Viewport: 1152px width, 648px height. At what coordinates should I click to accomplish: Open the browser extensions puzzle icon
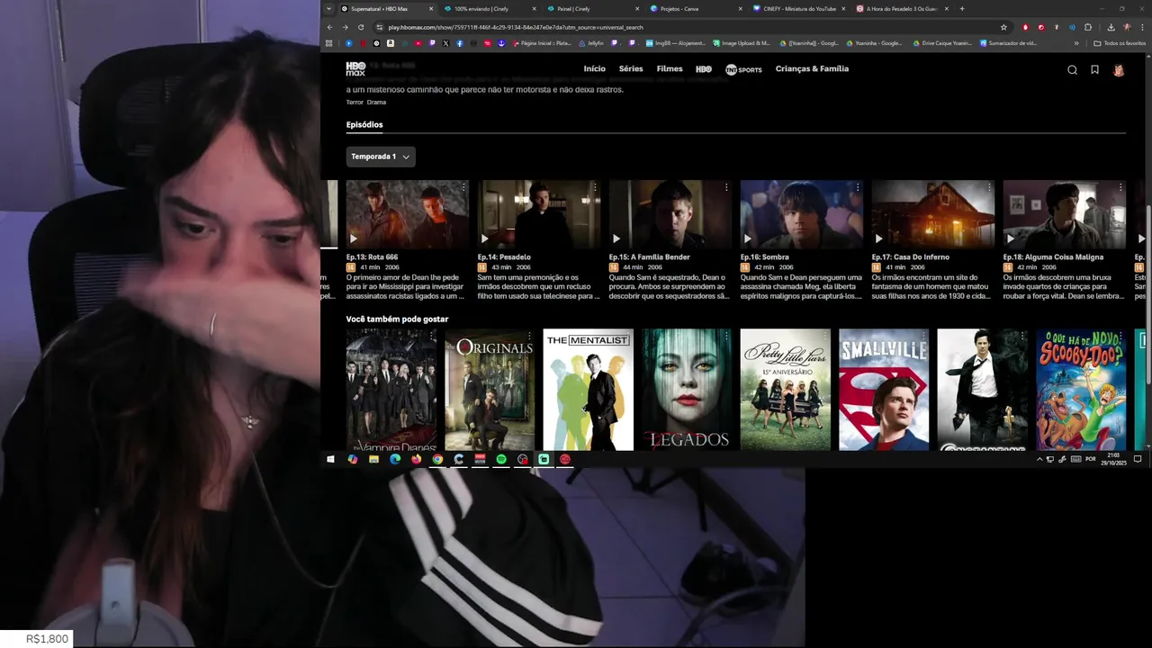(x=1088, y=27)
